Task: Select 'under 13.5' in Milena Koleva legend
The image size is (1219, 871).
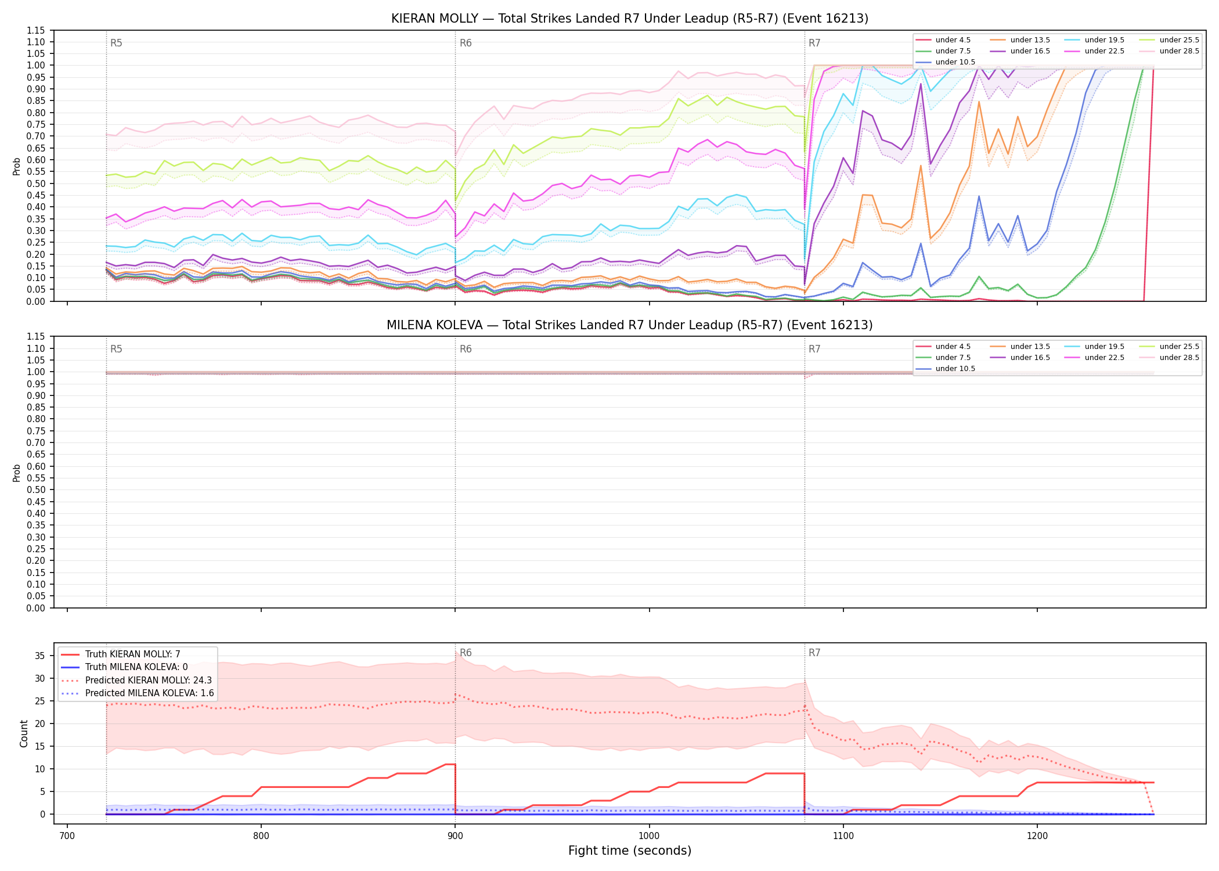Action: click(x=1020, y=347)
